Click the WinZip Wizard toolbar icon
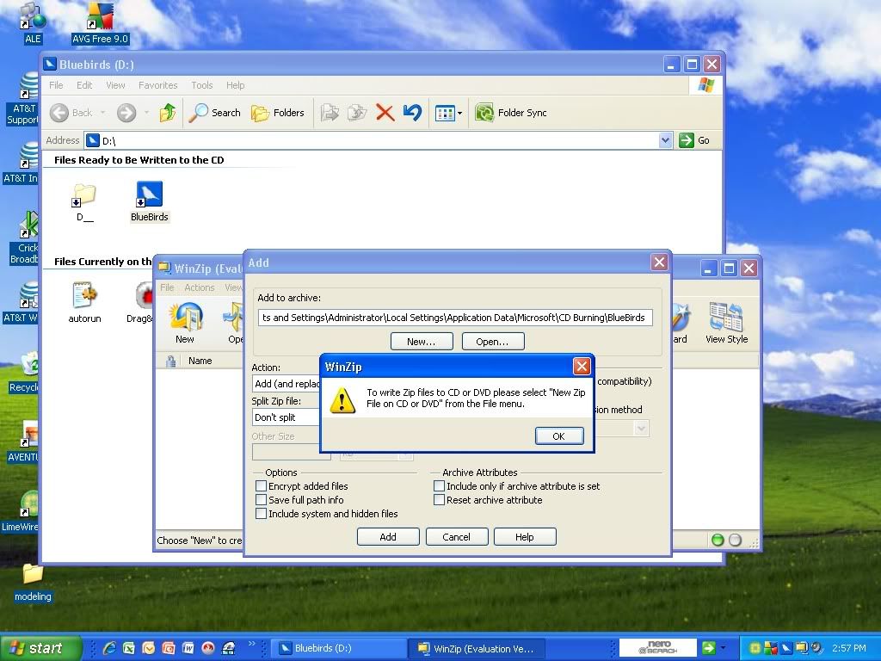The height and width of the screenshot is (661, 881). [680, 323]
